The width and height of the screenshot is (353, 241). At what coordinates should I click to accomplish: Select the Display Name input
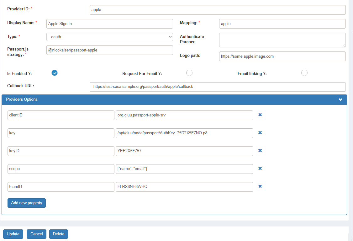pos(109,24)
